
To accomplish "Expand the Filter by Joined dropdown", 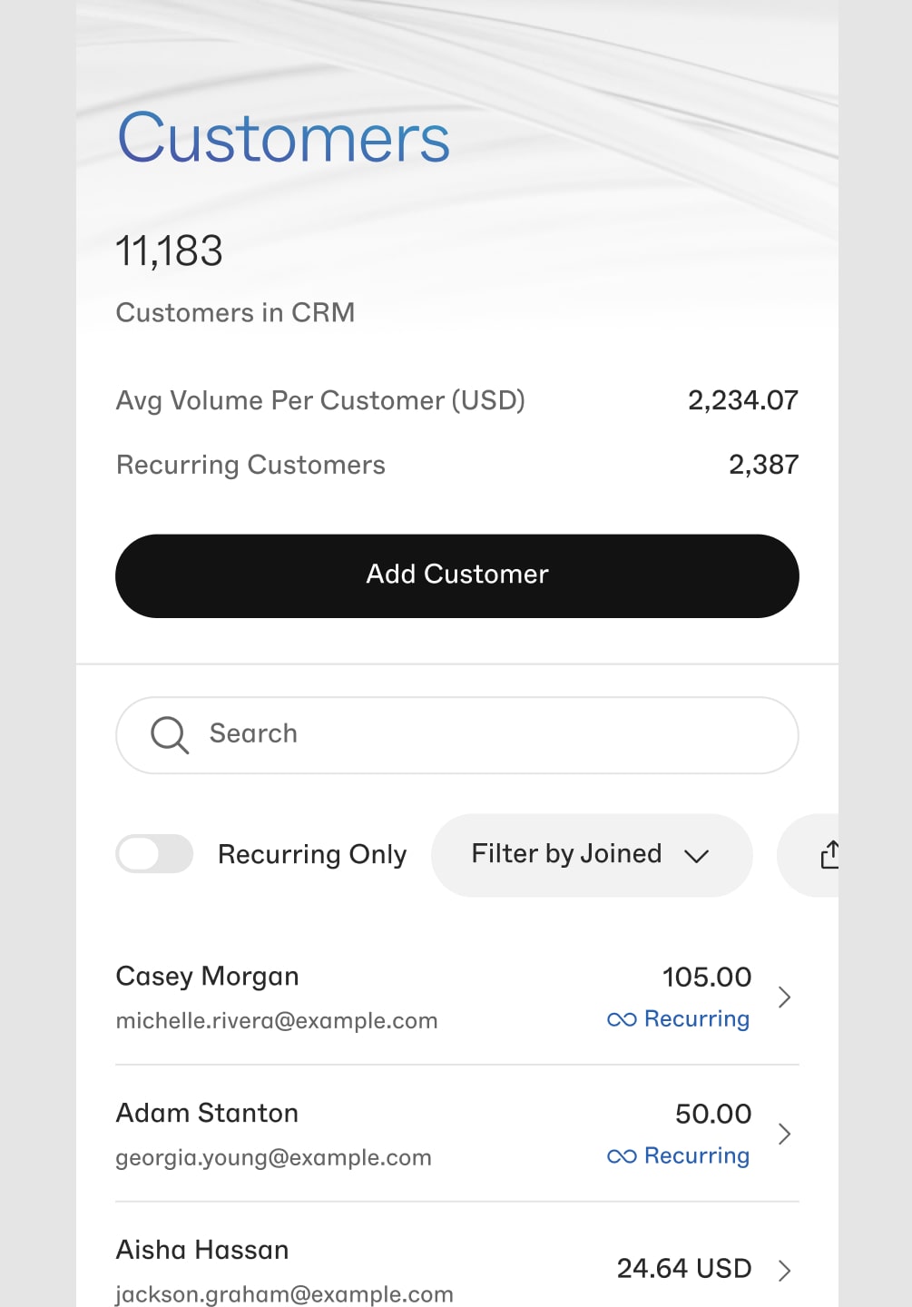I will (x=592, y=855).
